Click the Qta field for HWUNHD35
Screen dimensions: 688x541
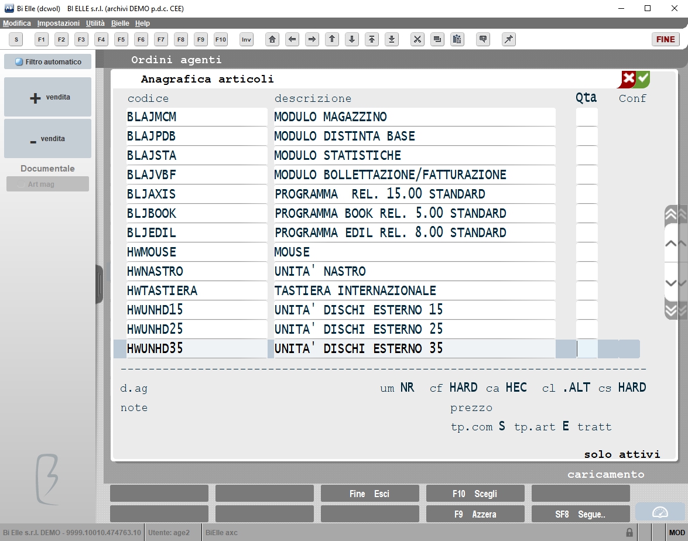coord(587,349)
